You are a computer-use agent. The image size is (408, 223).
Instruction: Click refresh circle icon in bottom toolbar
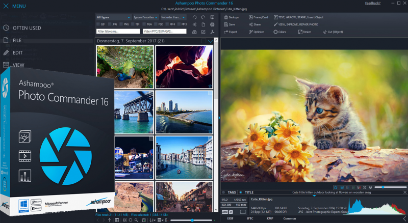click(131, 220)
